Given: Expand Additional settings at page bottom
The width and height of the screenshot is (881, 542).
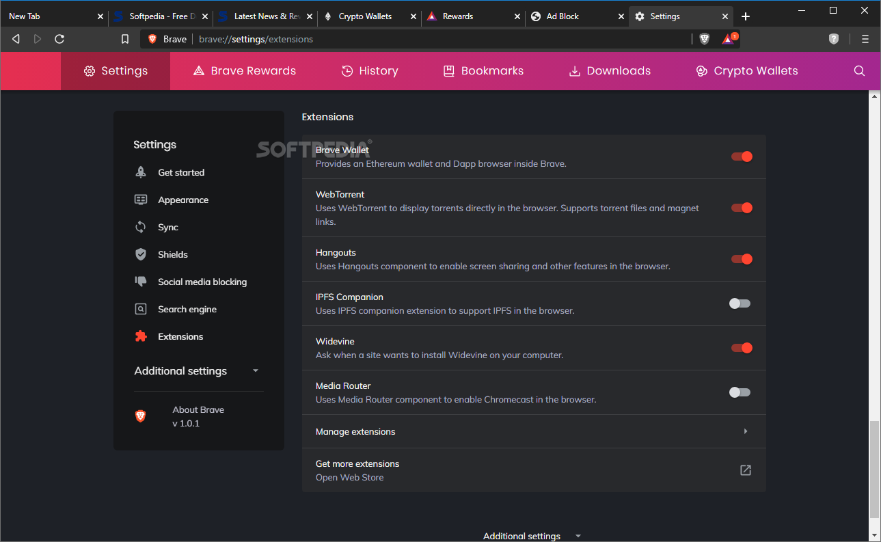Looking at the screenshot, I should pyautogui.click(x=532, y=536).
